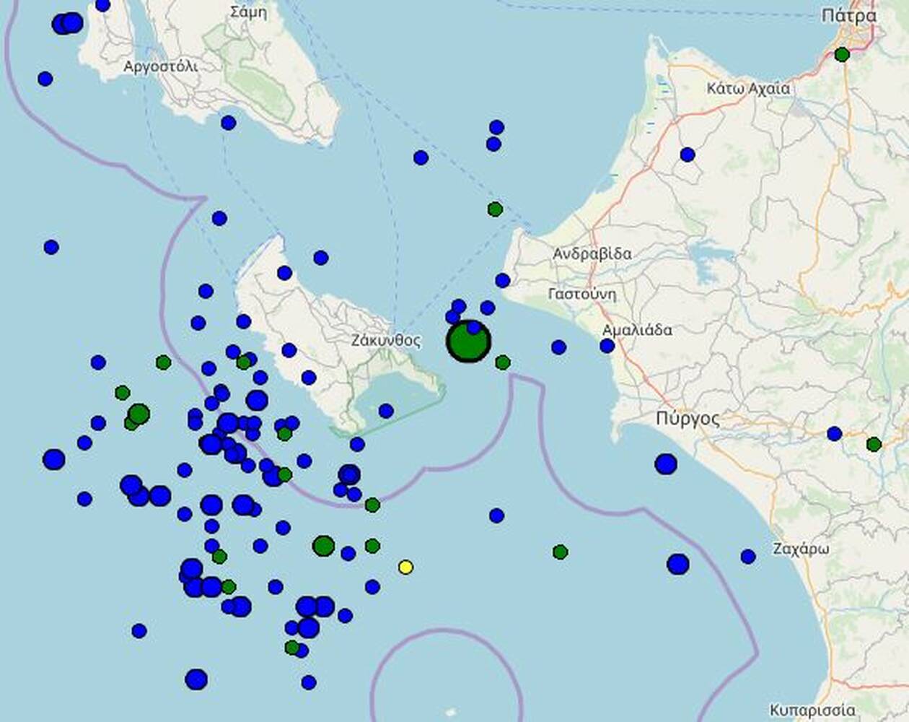Viewport: 909px width, 722px height.
Task: Click the Κάτω Αχαΐα label
Action: [748, 89]
